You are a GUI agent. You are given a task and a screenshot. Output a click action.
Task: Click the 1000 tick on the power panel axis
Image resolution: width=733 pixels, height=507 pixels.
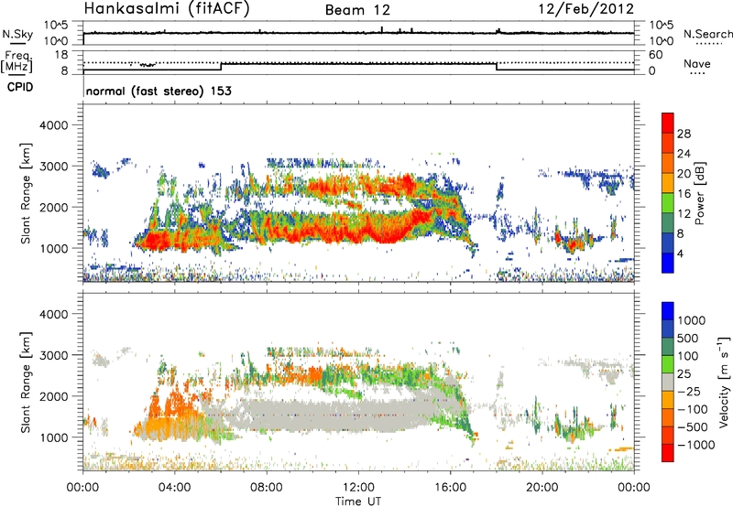click(53, 248)
